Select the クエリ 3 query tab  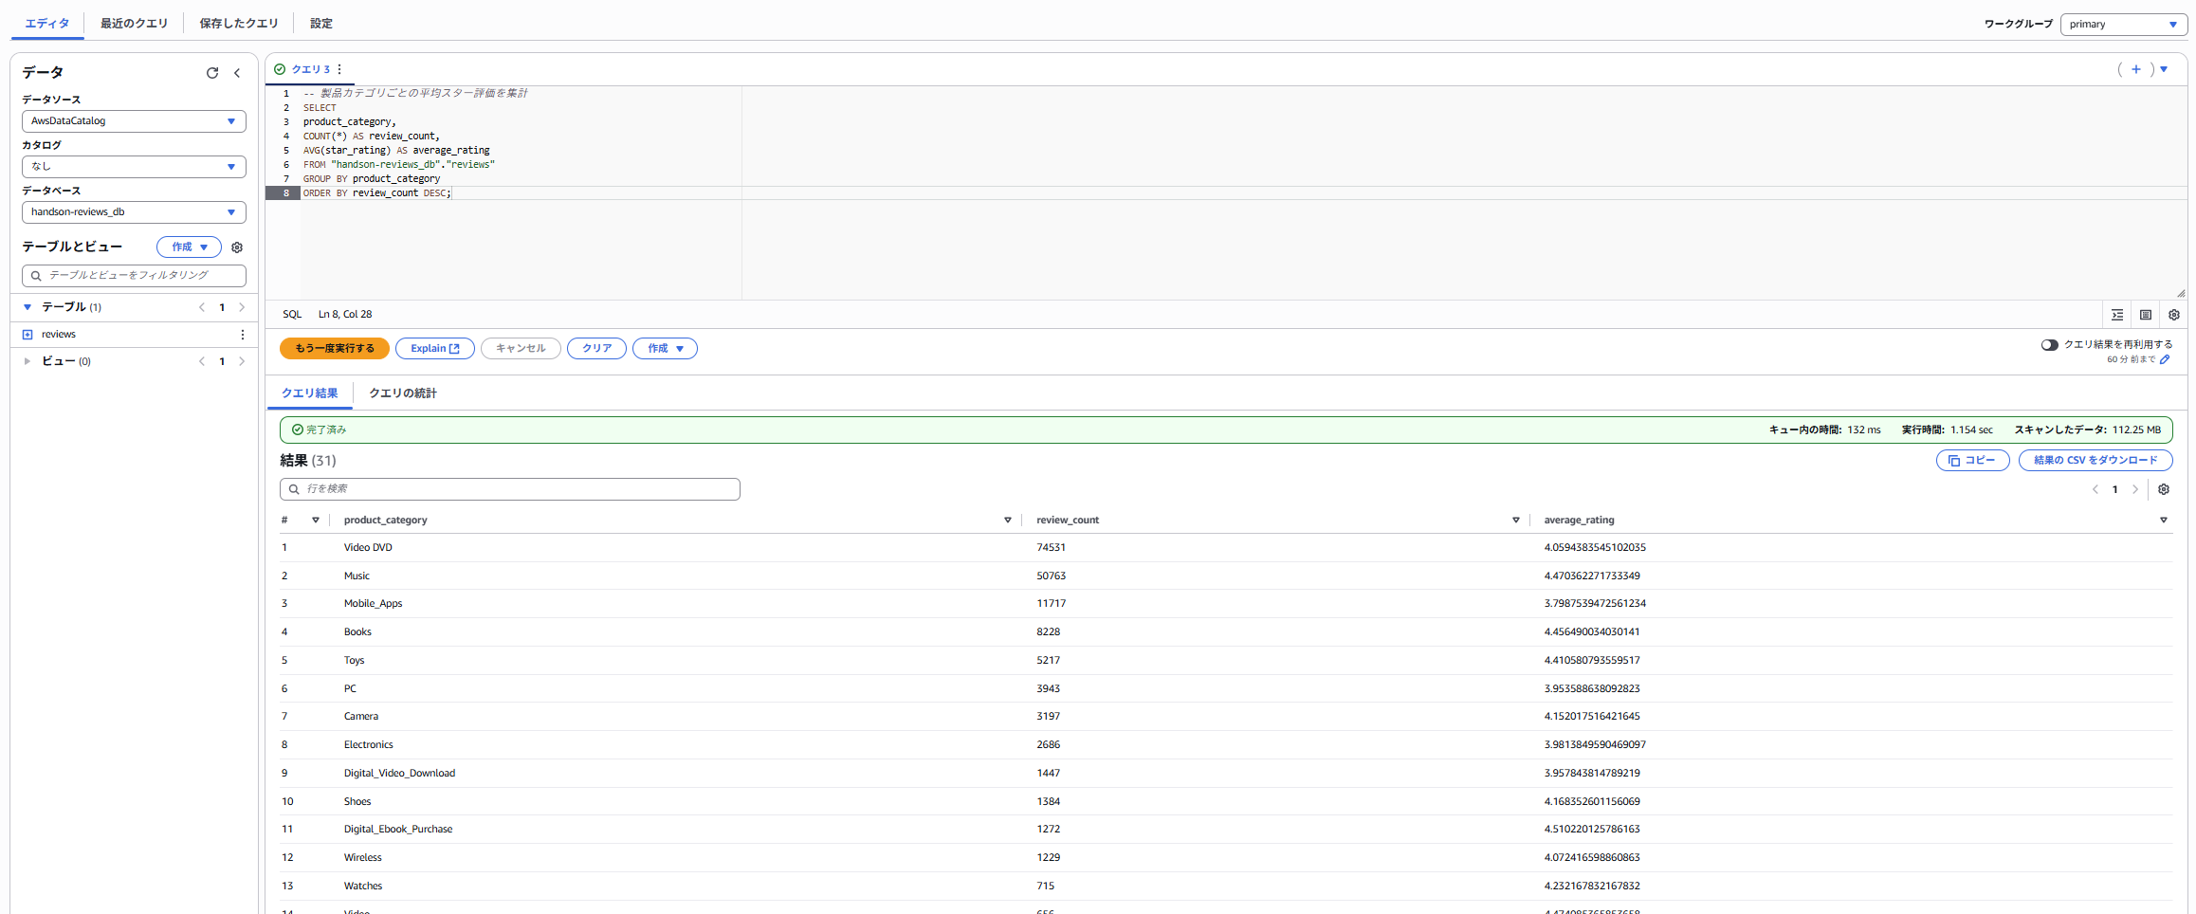click(310, 69)
